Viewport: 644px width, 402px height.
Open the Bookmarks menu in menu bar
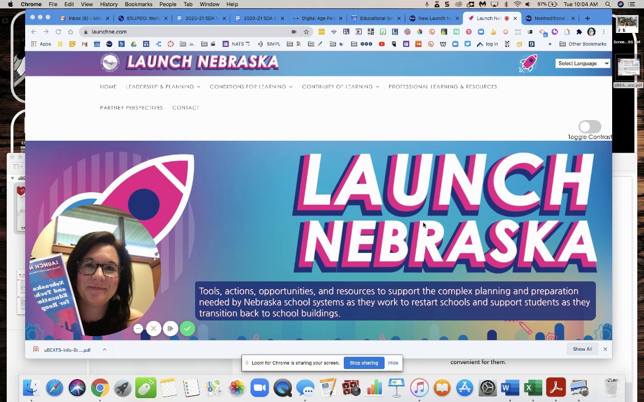[x=139, y=4]
